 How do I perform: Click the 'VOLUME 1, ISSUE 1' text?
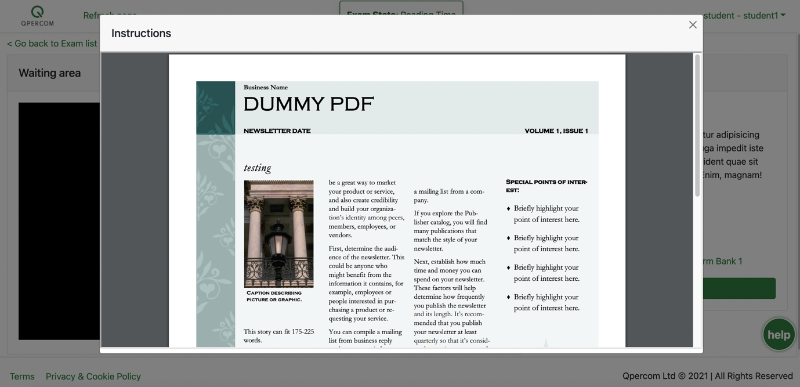tap(556, 131)
